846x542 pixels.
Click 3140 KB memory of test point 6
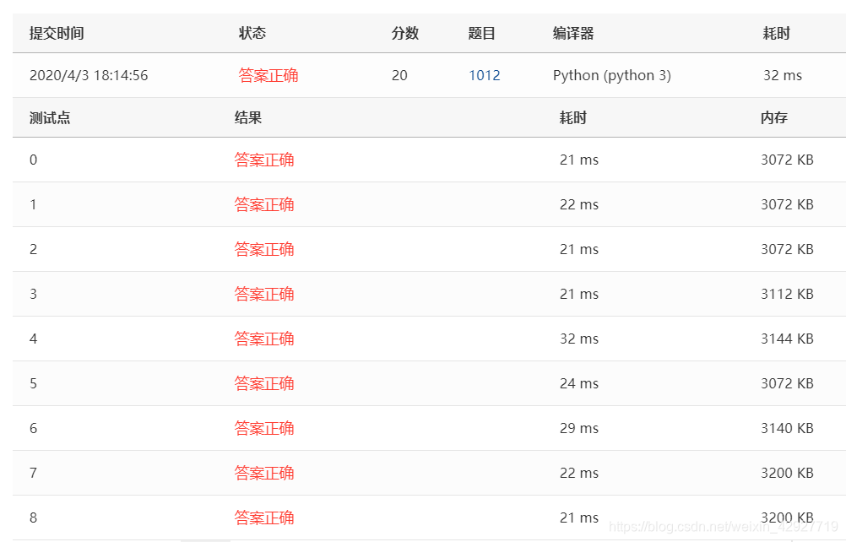[x=787, y=428]
